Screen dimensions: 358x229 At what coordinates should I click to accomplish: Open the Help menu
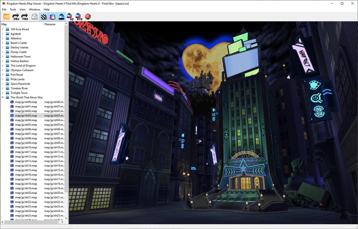tap(47, 10)
